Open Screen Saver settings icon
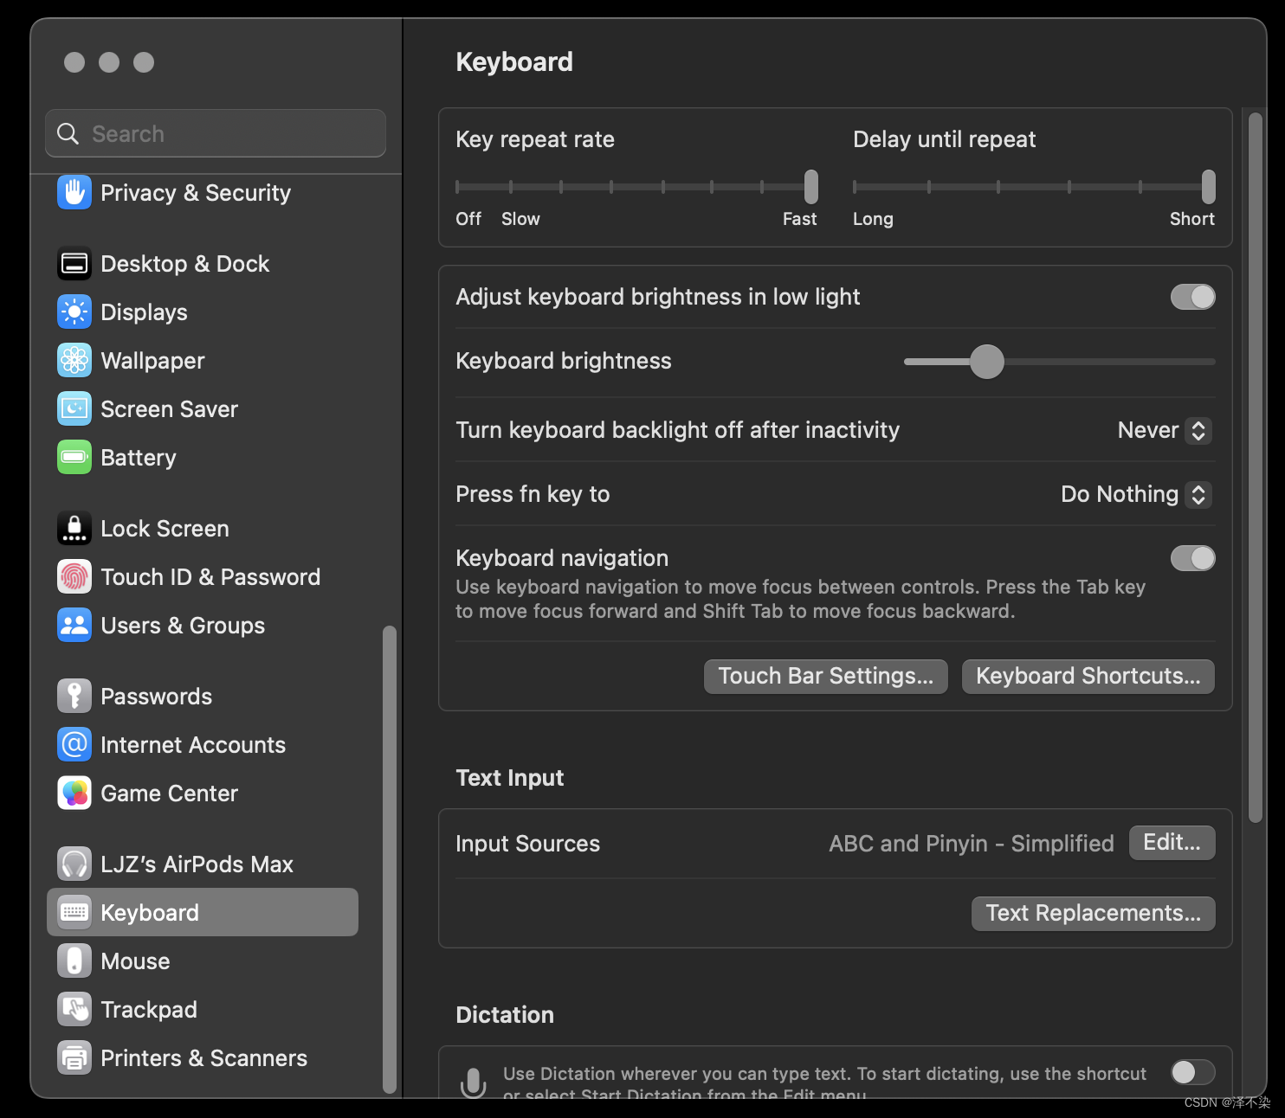1285x1118 pixels. click(74, 408)
